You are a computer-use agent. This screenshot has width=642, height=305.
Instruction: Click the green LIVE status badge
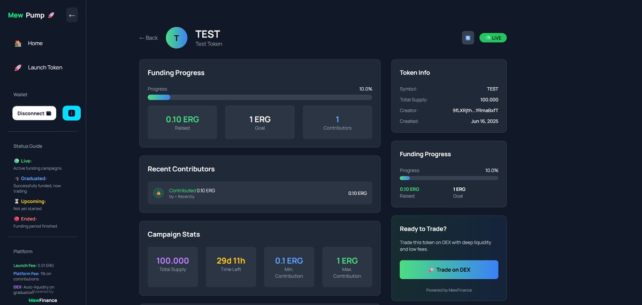pyautogui.click(x=493, y=38)
